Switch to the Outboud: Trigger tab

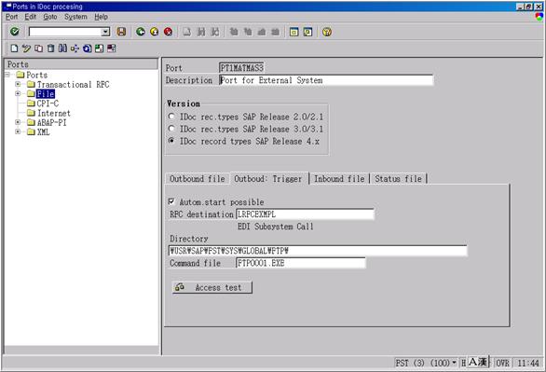pyautogui.click(x=268, y=178)
